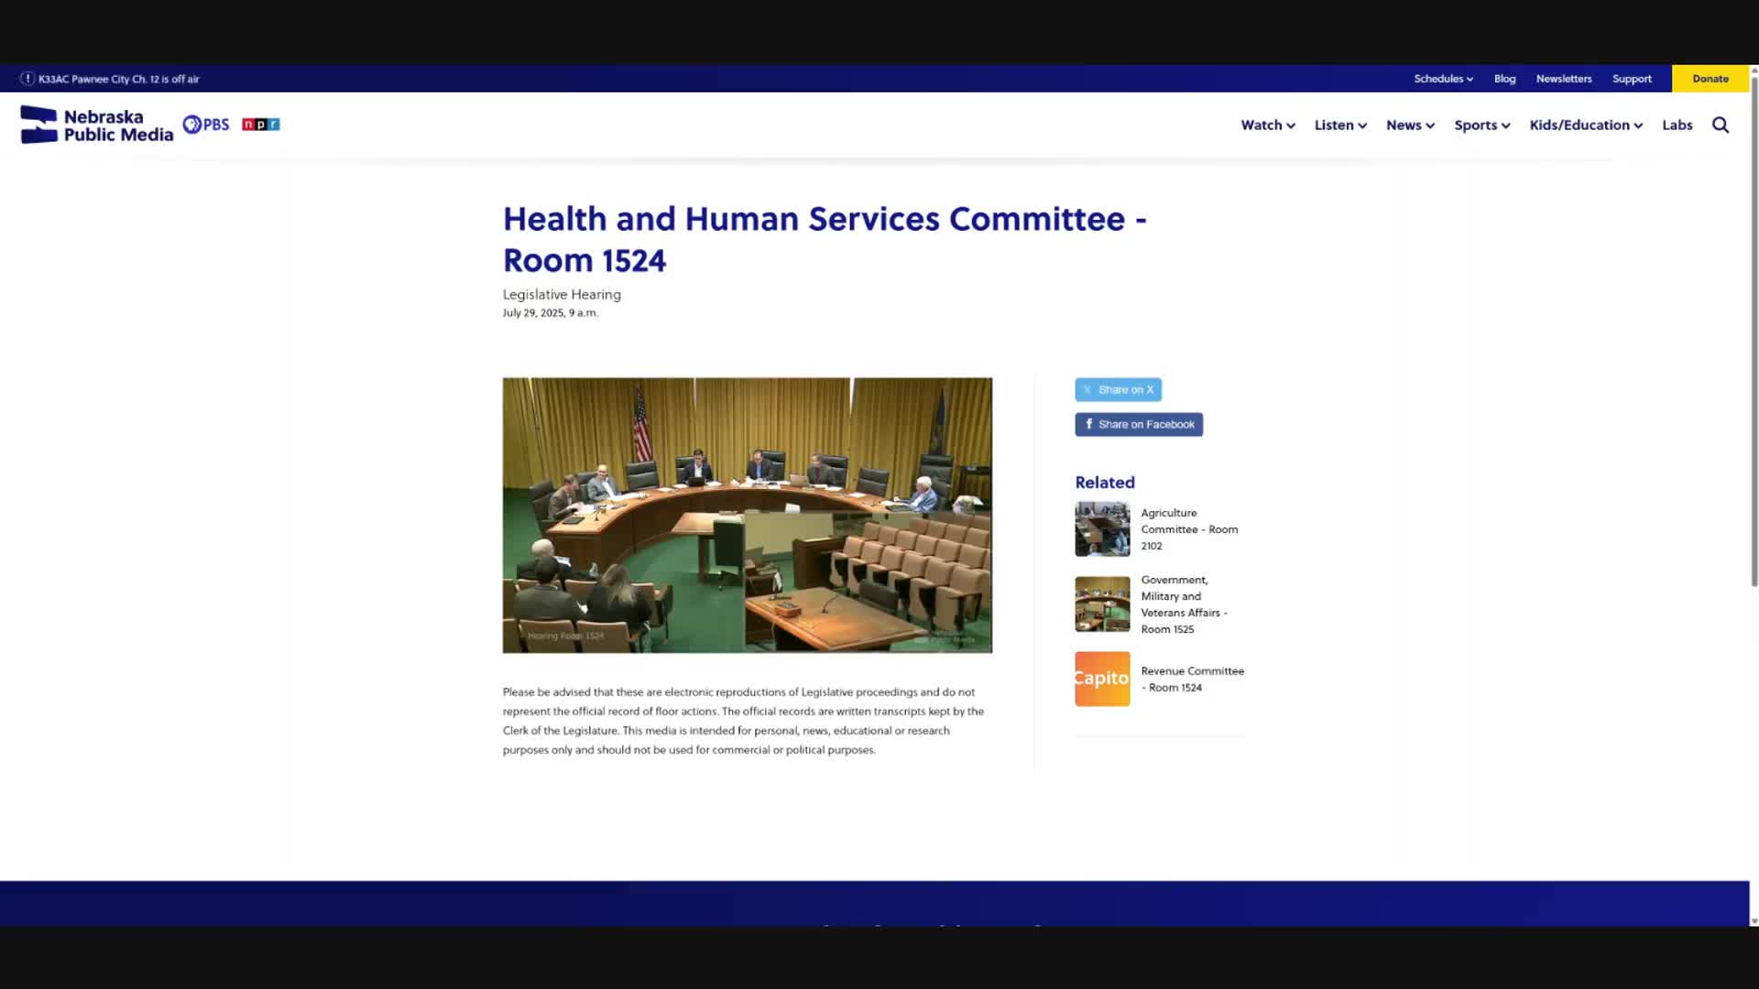
Task: Open the Schedules dropdown in top bar
Action: (1443, 79)
